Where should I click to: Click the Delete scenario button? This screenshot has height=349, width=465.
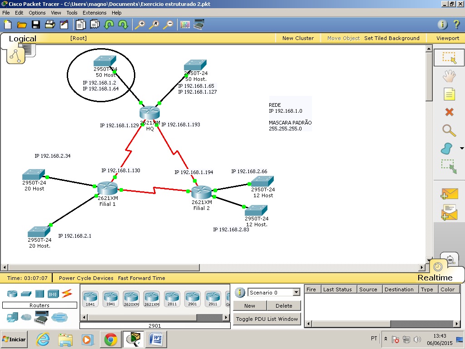284,306
